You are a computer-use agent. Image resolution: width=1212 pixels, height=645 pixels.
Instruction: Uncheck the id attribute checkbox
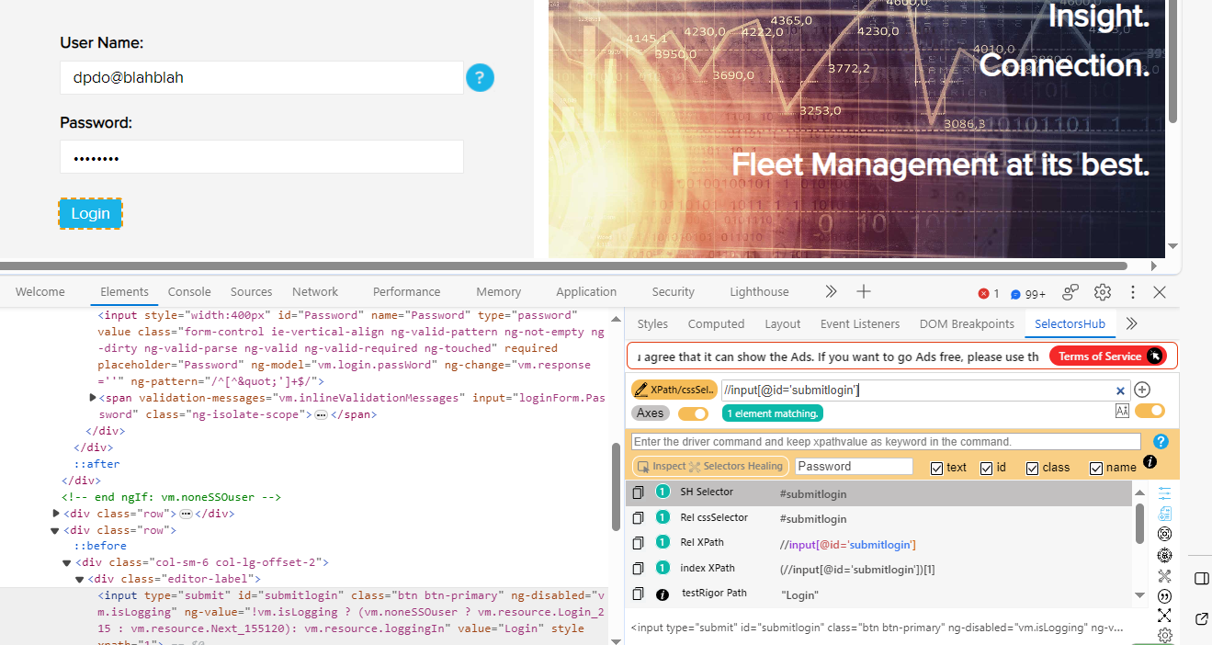987,469
